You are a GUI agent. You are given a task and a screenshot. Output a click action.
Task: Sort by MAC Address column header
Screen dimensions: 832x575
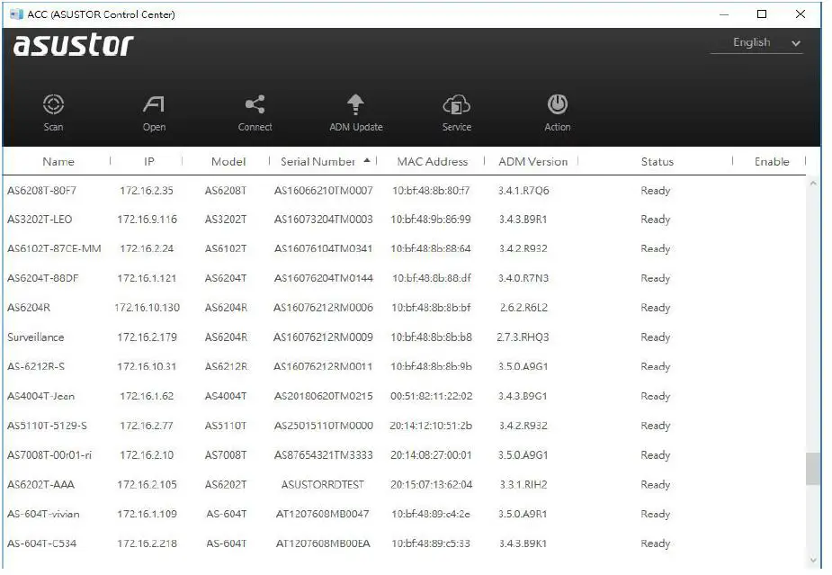(433, 161)
